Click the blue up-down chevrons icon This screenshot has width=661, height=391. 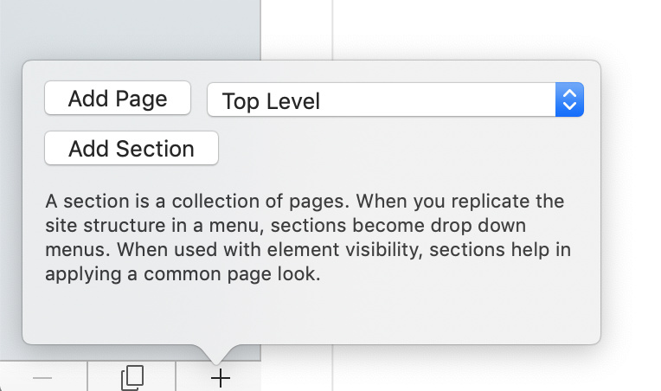coord(569,99)
